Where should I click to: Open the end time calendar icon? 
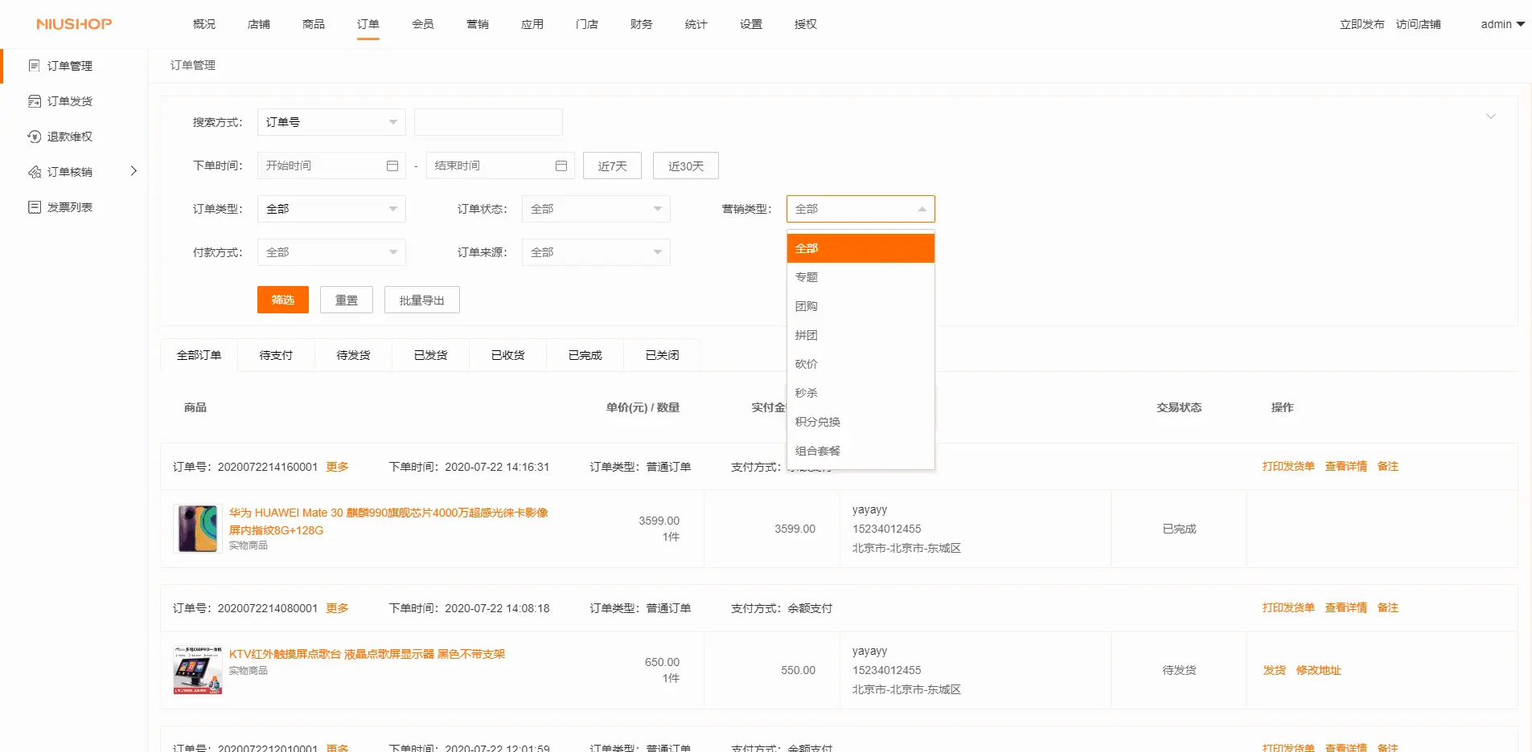point(561,166)
